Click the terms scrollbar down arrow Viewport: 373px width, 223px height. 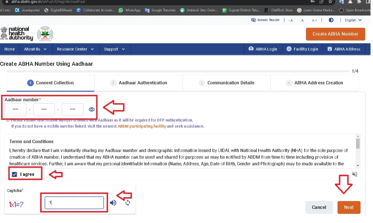click(x=358, y=166)
